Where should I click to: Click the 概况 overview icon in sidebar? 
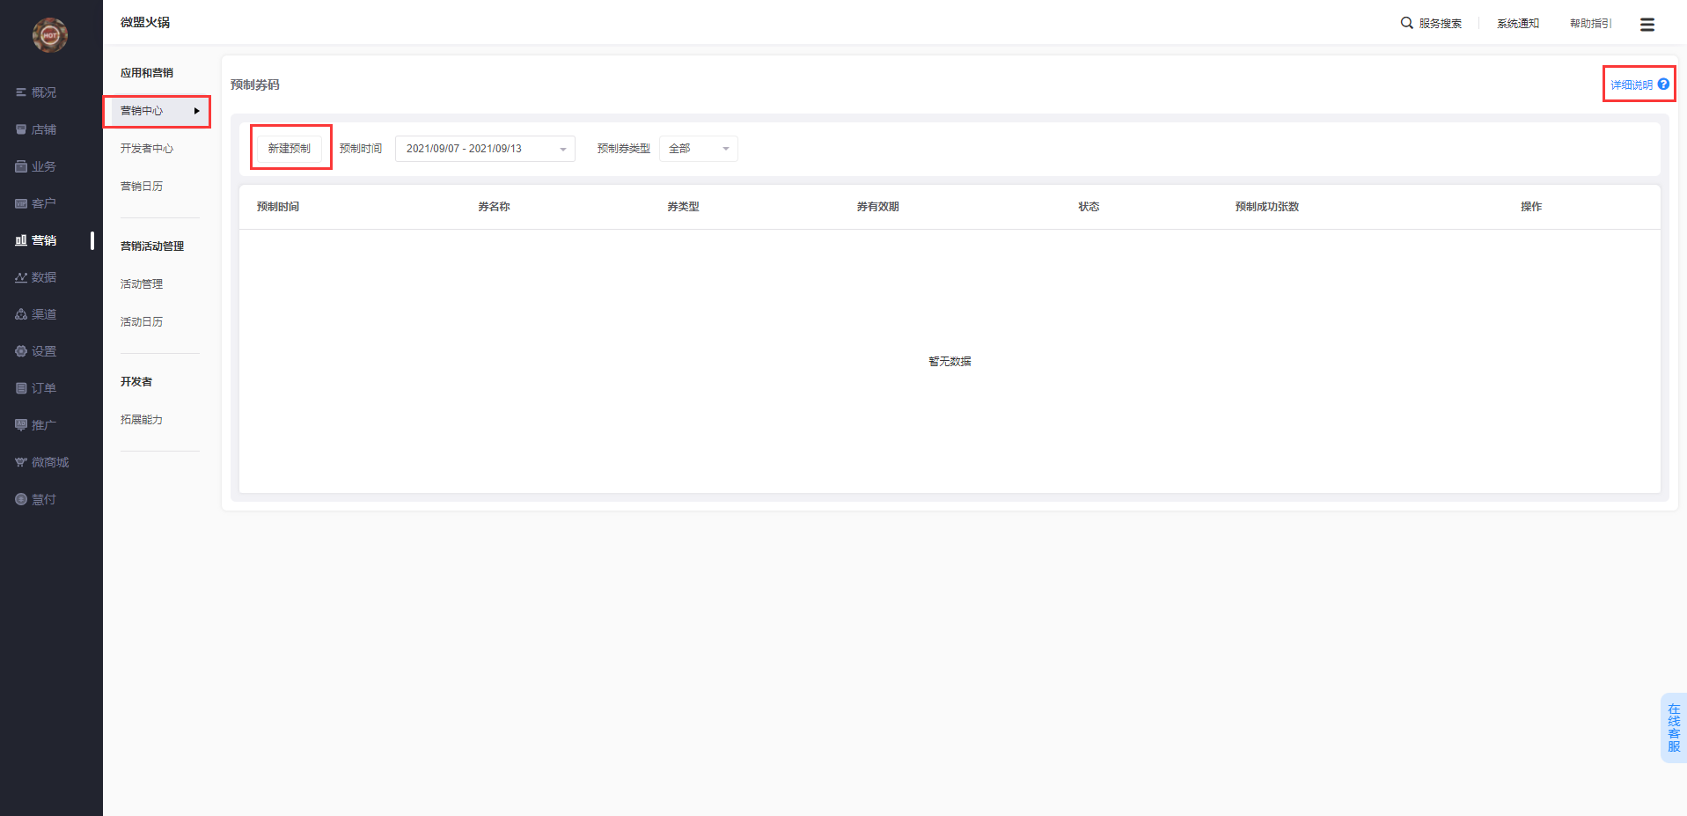click(x=21, y=92)
